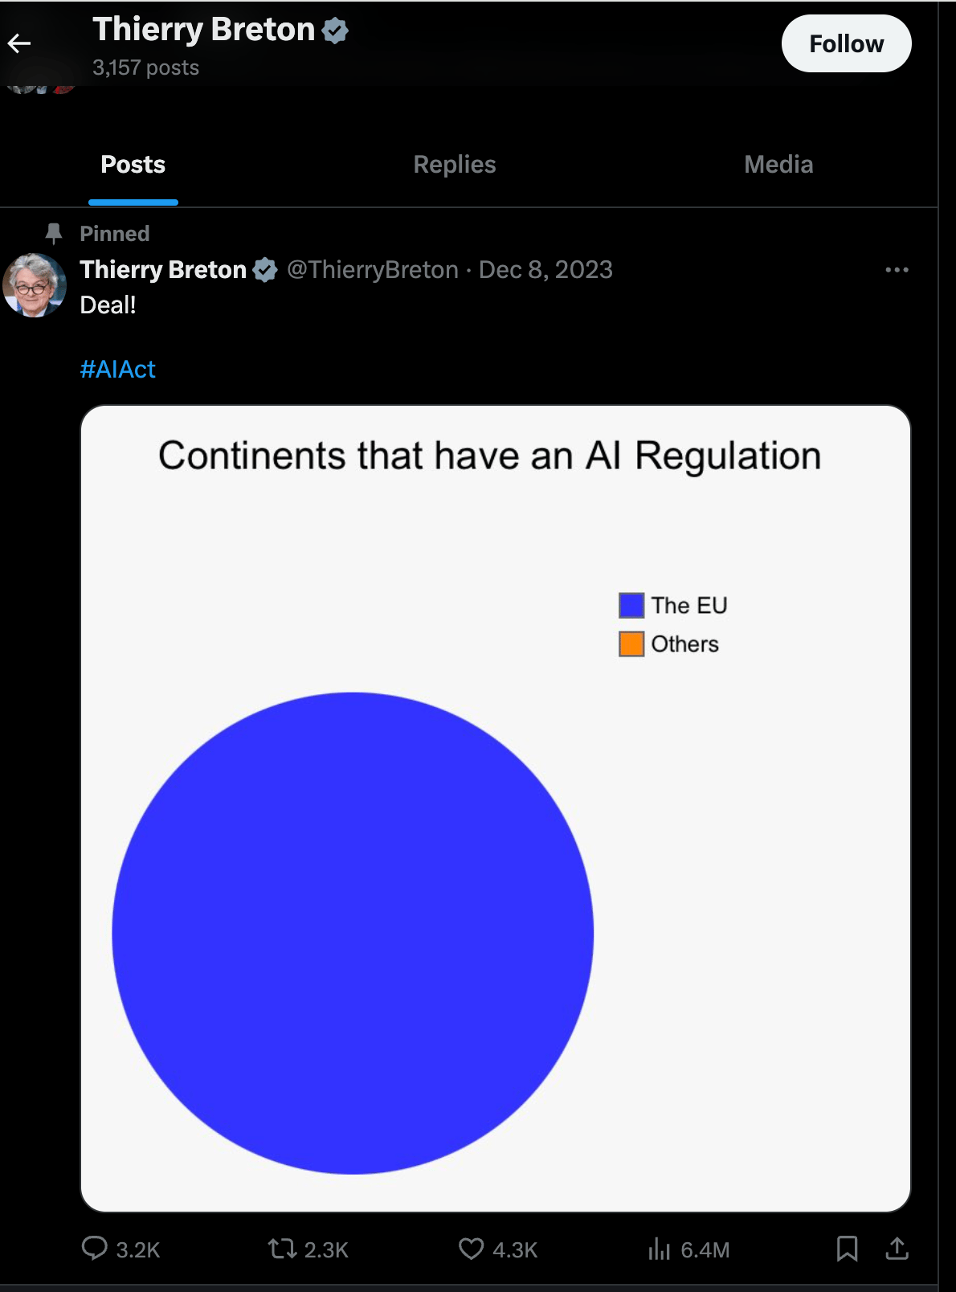Click verified badge next to tweet author name
Screen dimensions: 956x1292
pyautogui.click(x=265, y=270)
